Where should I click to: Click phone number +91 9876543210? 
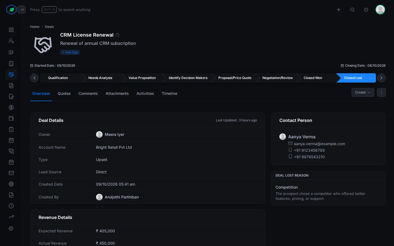(x=309, y=157)
